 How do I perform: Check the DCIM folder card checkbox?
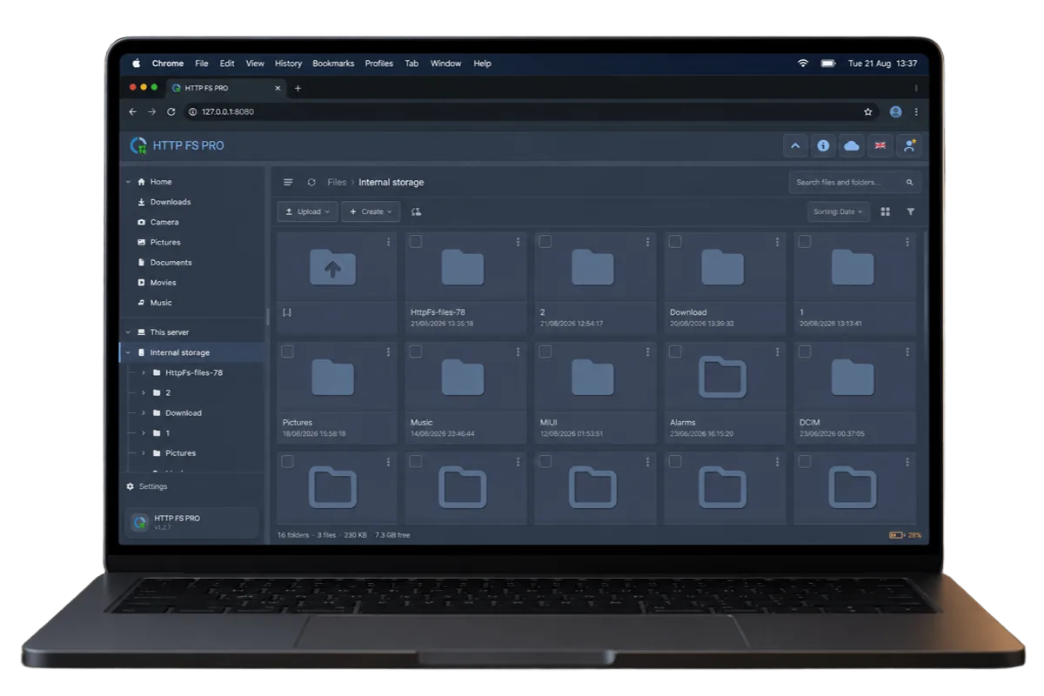coord(805,352)
